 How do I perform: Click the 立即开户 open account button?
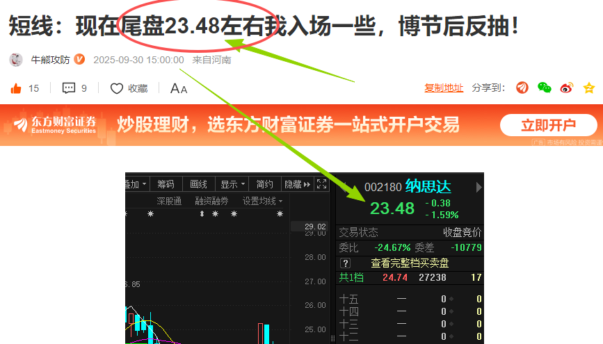tap(548, 125)
